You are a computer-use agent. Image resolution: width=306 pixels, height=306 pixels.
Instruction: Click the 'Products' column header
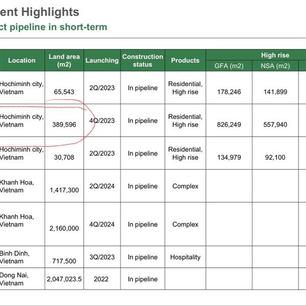click(185, 60)
